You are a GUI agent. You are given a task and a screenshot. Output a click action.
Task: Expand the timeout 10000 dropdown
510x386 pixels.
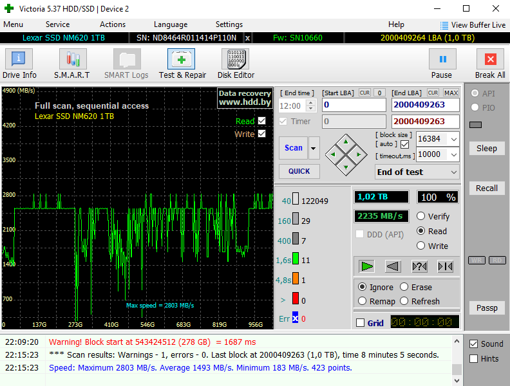point(454,154)
